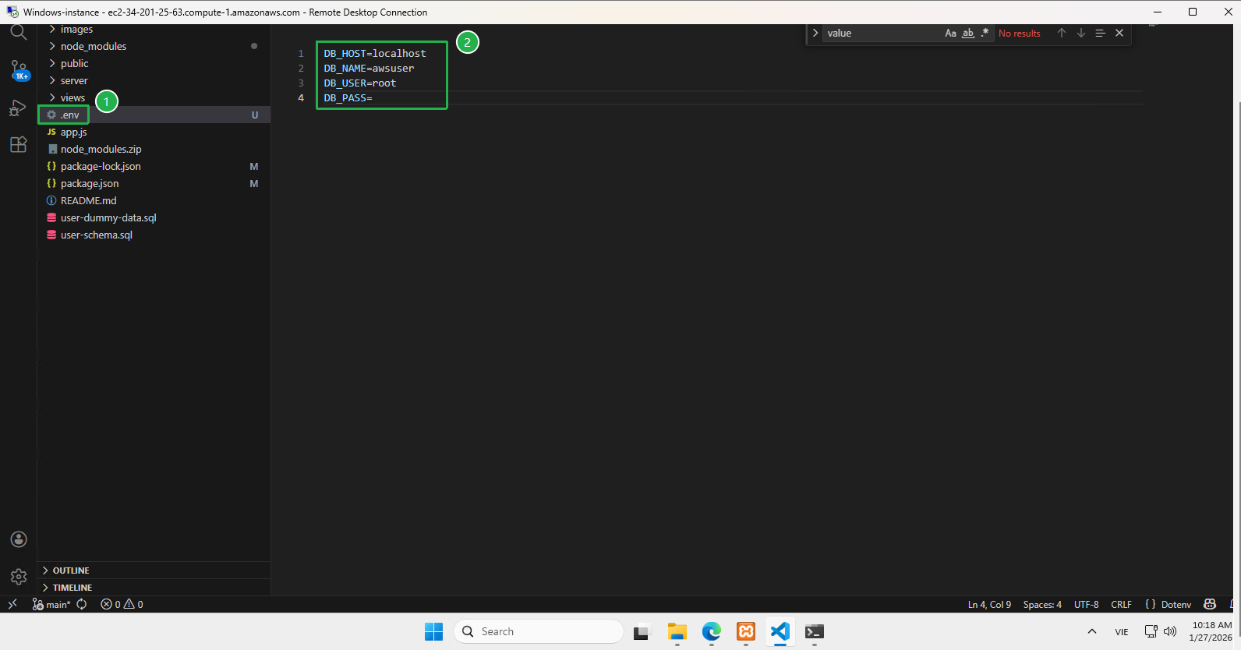This screenshot has height=650, width=1241.
Task: Open user-dummy-data.sql file
Action: pyautogui.click(x=154, y=217)
